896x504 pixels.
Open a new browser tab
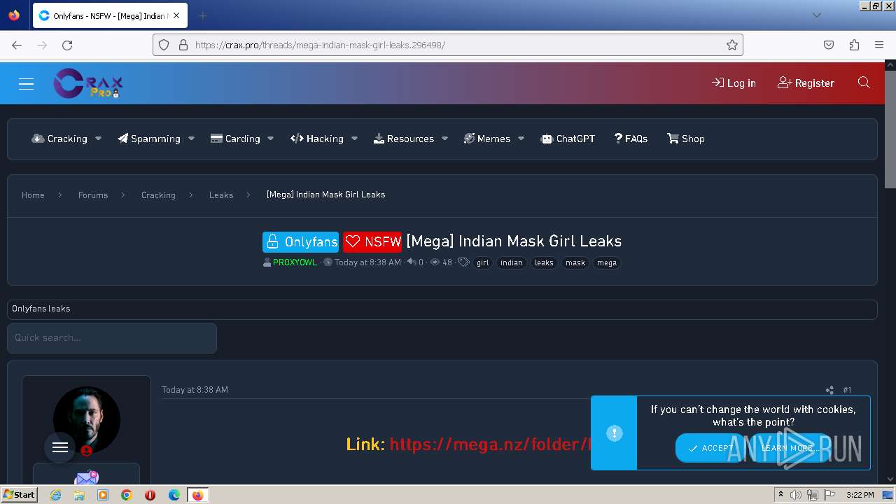click(202, 15)
